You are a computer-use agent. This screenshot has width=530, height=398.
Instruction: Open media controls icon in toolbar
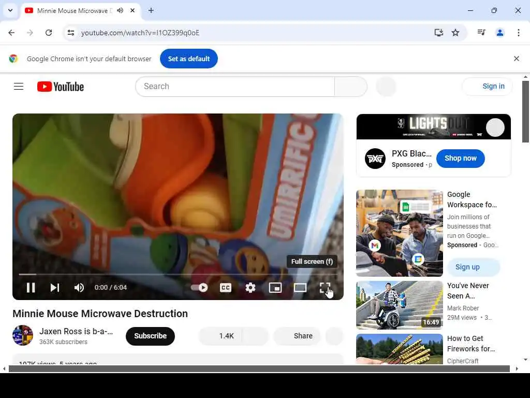pyautogui.click(x=481, y=33)
